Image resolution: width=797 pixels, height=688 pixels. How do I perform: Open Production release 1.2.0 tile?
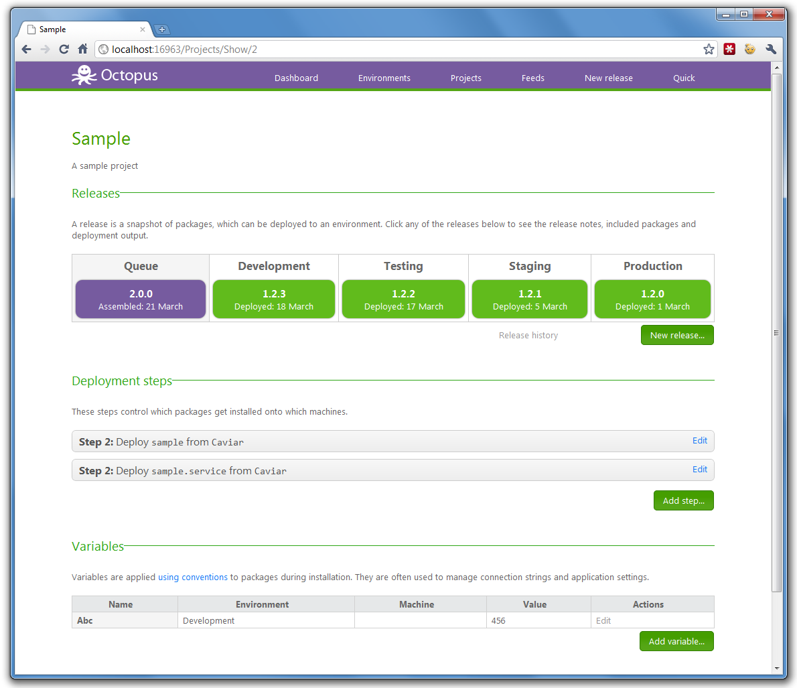click(652, 299)
